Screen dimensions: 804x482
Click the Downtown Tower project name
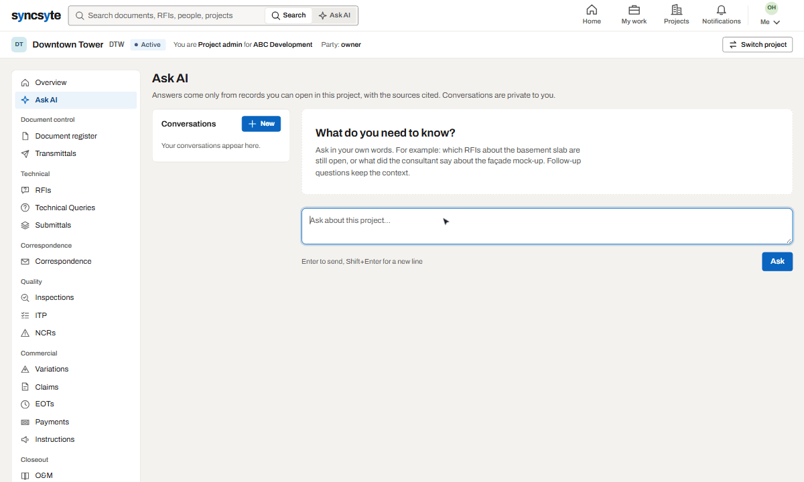68,45
